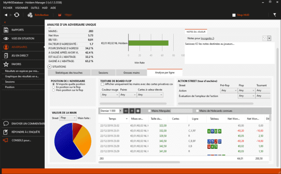Image resolution: width=281 pixels, height=174 pixels.
Task: Select the Notes du joueur tab
Action: [196, 32]
